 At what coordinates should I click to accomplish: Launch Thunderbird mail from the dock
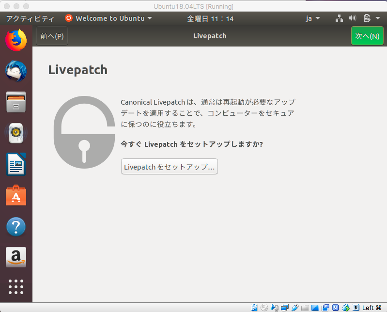(16, 71)
